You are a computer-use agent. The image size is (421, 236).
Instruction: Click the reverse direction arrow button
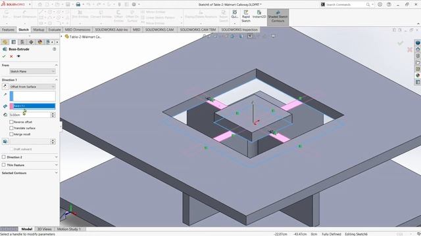click(x=5, y=87)
